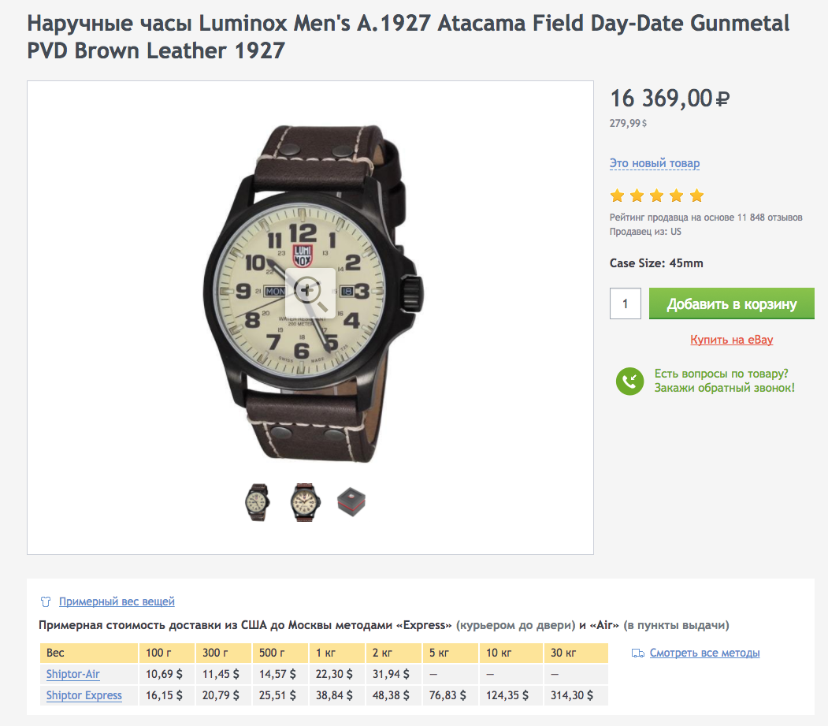The width and height of the screenshot is (828, 726).
Task: Click the delivery truck icon
Action: [638, 653]
